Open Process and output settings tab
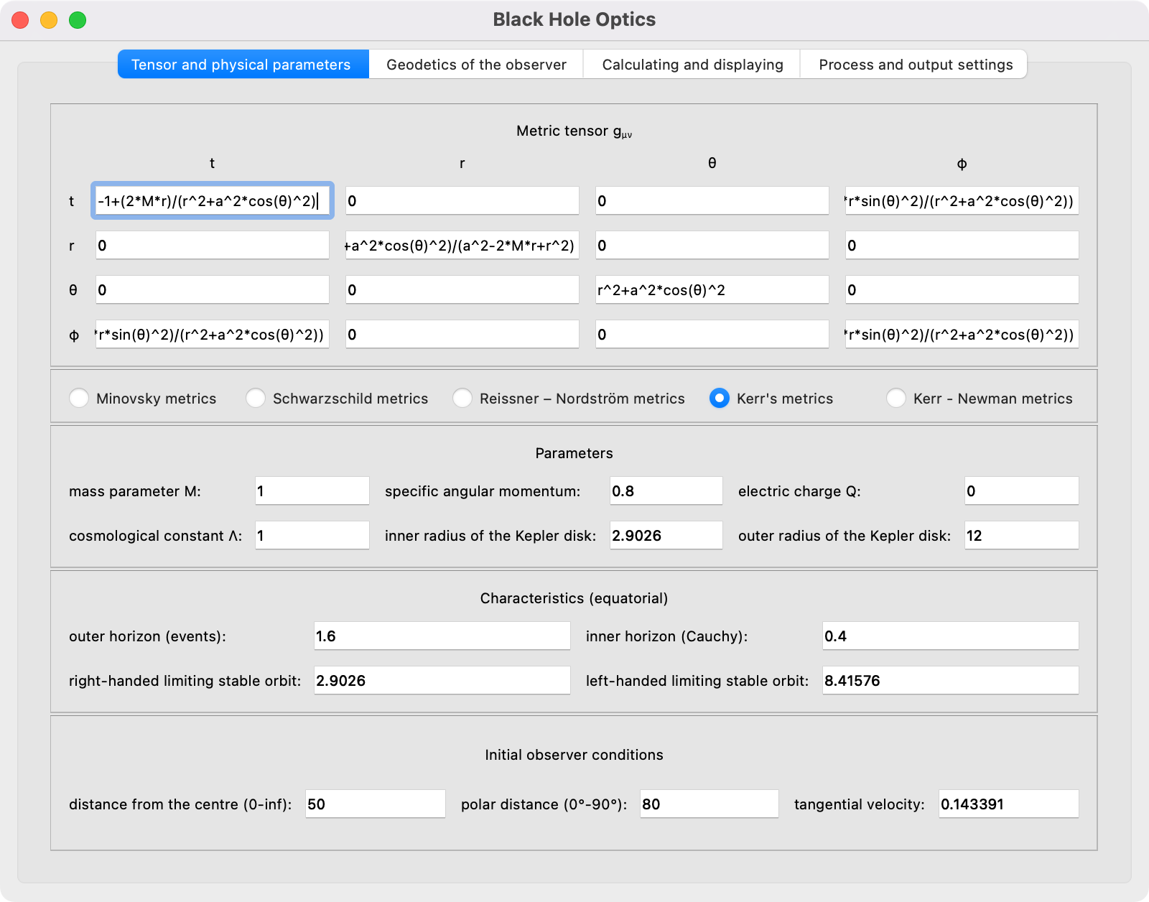 point(915,65)
